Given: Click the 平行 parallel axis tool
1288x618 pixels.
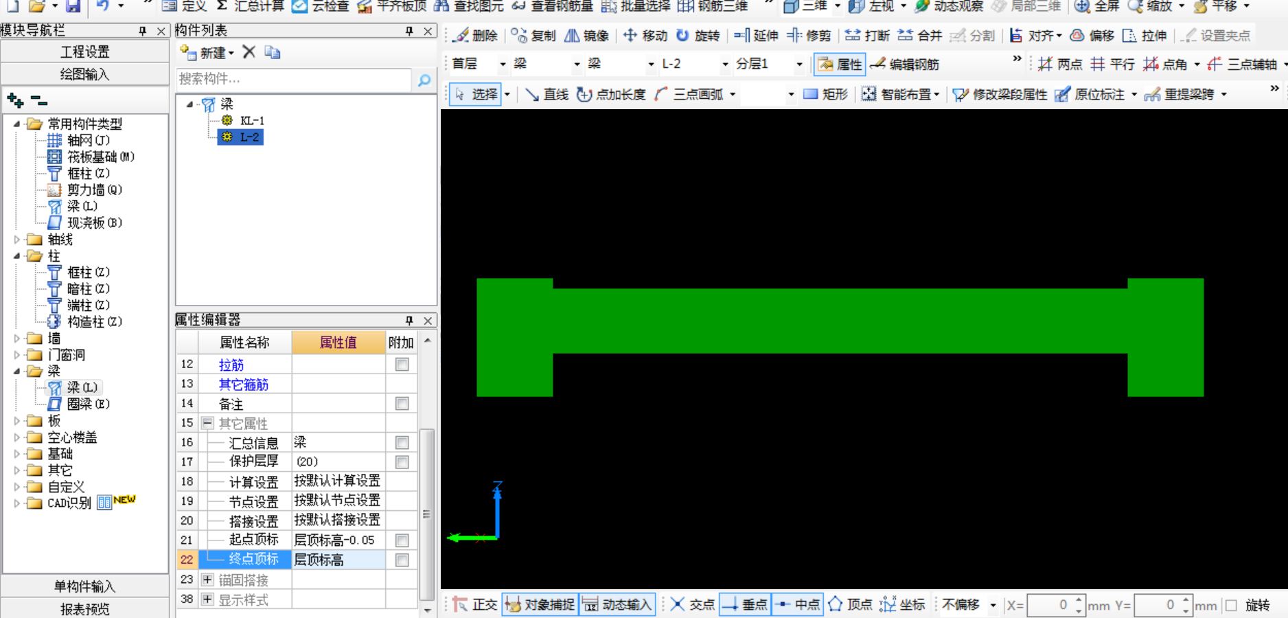Looking at the screenshot, I should [1113, 65].
